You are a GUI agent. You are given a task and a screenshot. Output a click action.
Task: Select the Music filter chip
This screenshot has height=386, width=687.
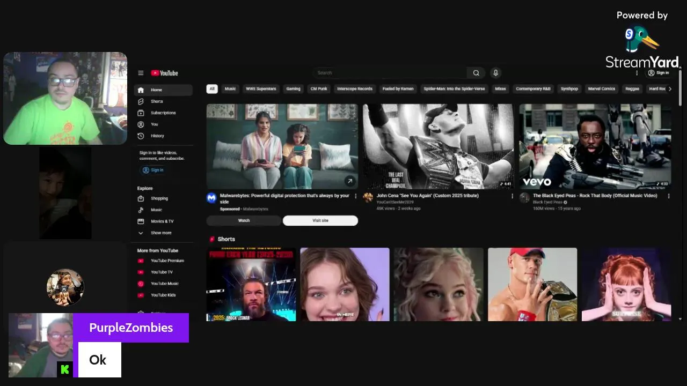(x=230, y=88)
